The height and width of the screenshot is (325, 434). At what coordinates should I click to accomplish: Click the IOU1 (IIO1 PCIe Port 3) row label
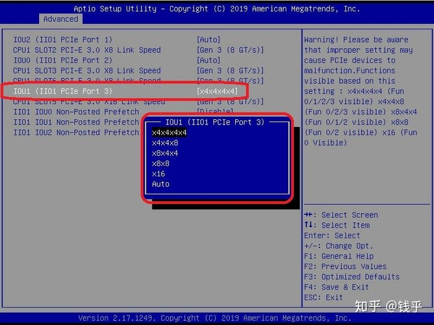click(x=63, y=91)
